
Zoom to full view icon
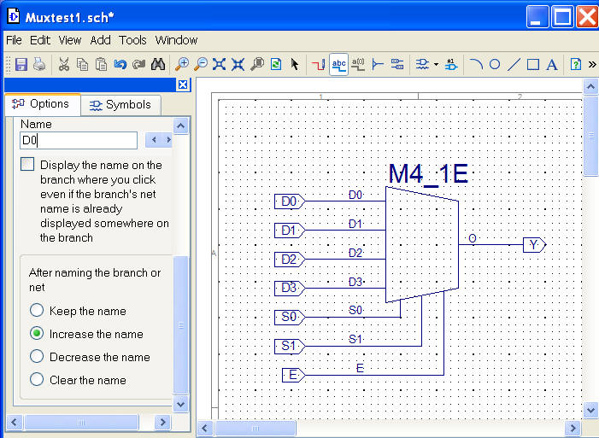pos(219,64)
